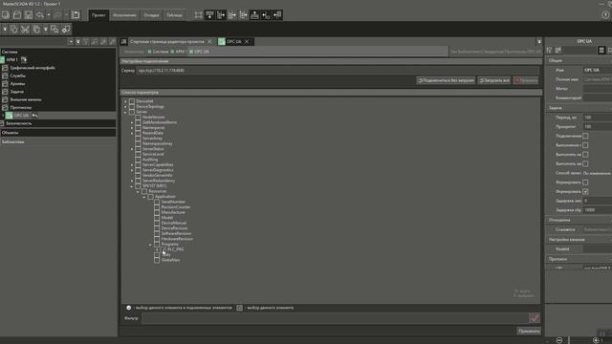Toggle the DeviceSet checkbox

point(132,101)
